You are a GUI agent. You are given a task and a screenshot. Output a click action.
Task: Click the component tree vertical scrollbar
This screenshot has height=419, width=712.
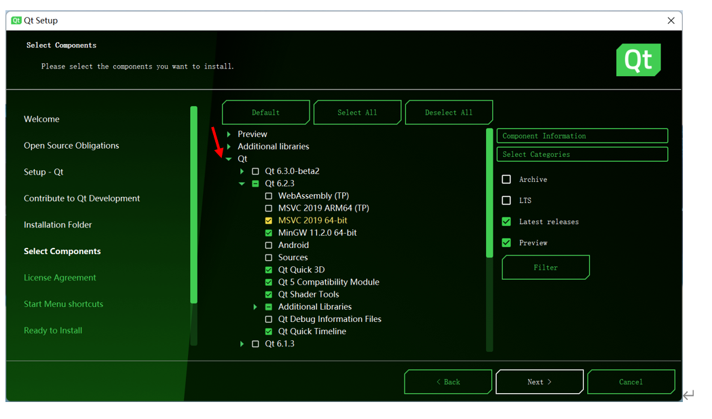pyautogui.click(x=489, y=240)
